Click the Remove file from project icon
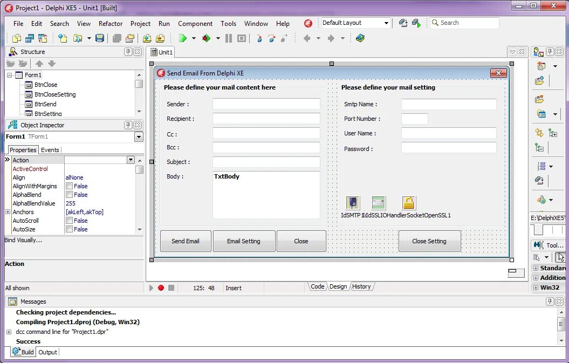The image size is (569, 363). [160, 38]
